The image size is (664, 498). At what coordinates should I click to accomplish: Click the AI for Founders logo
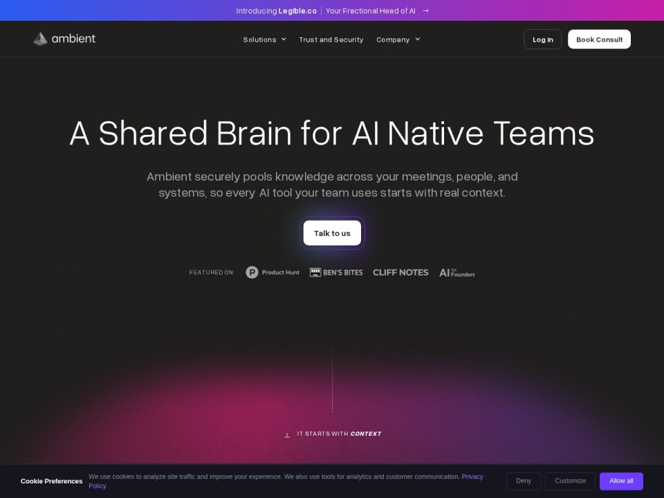click(x=457, y=273)
